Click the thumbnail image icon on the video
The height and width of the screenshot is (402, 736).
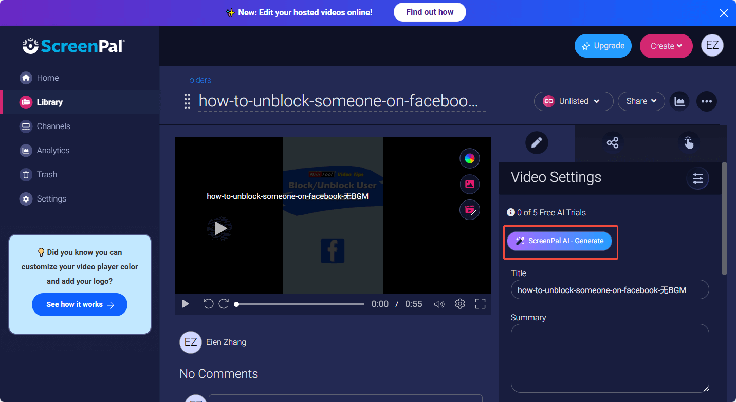click(x=469, y=184)
